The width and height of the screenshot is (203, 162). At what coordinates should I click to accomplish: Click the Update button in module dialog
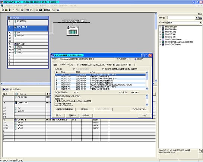point(72,115)
